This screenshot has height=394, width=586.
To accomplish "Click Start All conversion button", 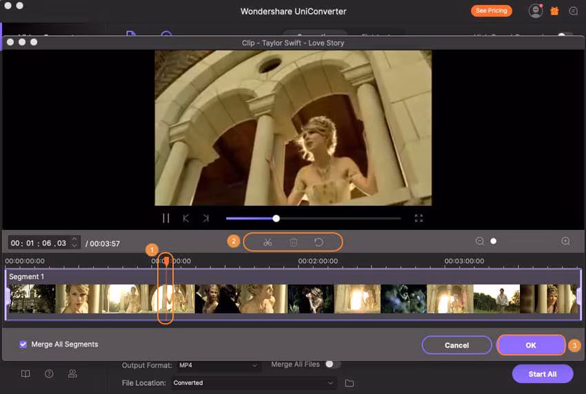I will pyautogui.click(x=543, y=374).
